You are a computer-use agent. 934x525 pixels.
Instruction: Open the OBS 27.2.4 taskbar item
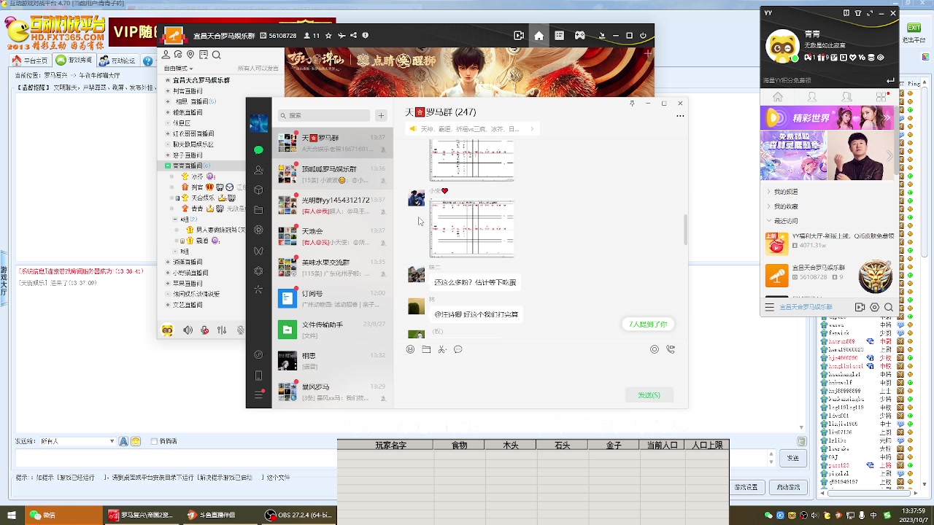coord(299,515)
